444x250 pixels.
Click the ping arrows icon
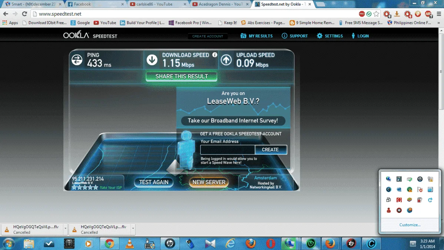coord(77,60)
